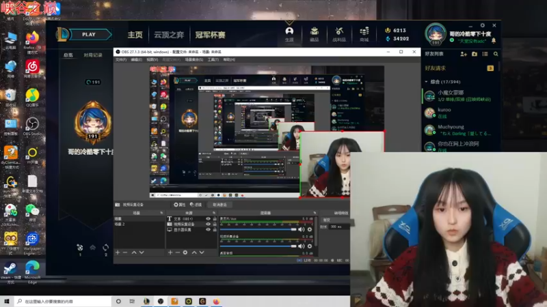Click the 属性 properties button in OBS toolbar

point(180,205)
